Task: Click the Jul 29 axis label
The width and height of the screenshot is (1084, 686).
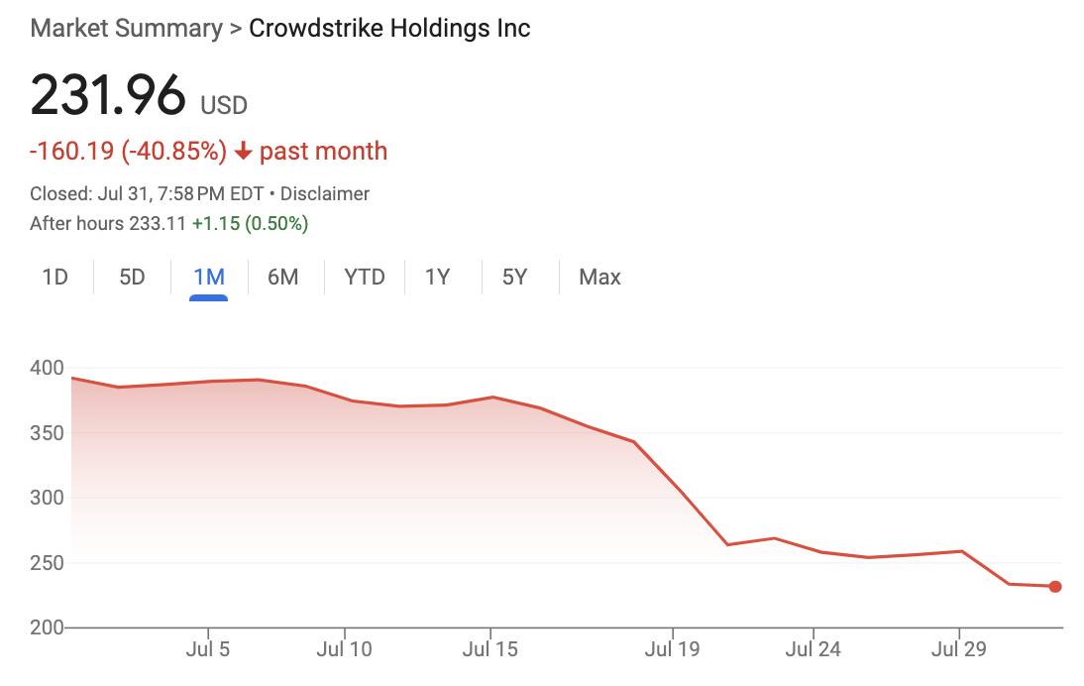Action: [x=958, y=650]
